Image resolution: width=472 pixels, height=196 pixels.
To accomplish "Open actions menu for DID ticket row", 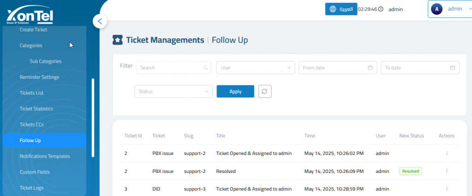I will pyautogui.click(x=446, y=189).
